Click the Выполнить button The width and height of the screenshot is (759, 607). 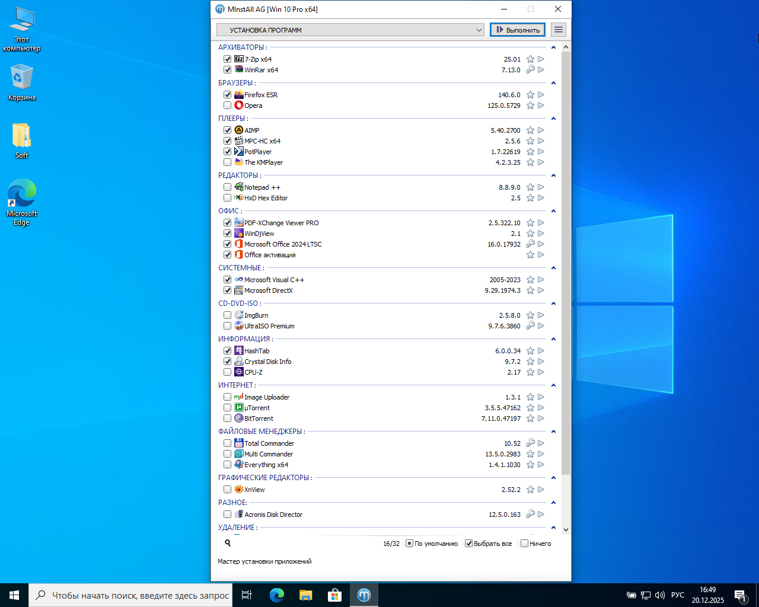click(518, 30)
